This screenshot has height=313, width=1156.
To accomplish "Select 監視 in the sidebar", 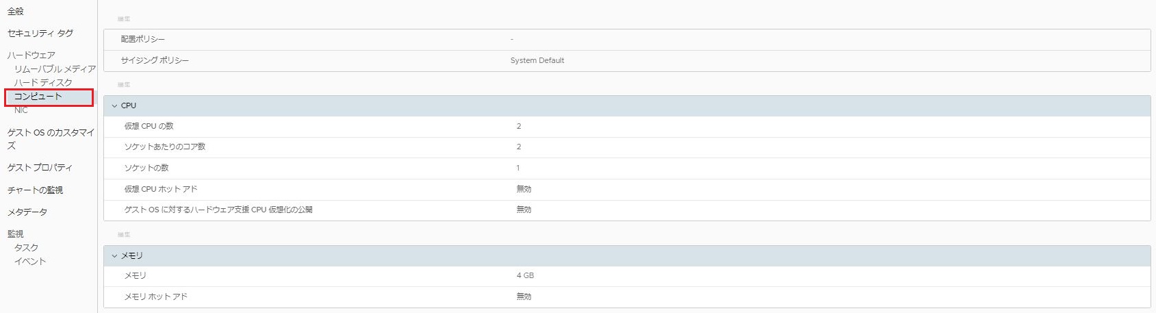I will click(x=16, y=234).
